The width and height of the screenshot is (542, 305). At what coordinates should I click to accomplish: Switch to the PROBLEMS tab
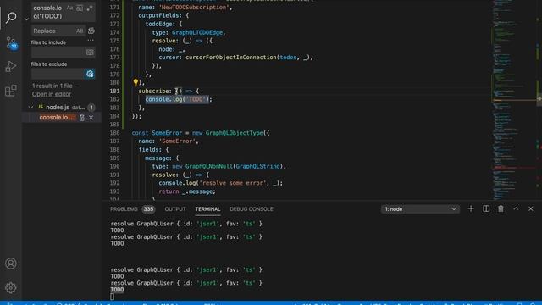[124, 209]
